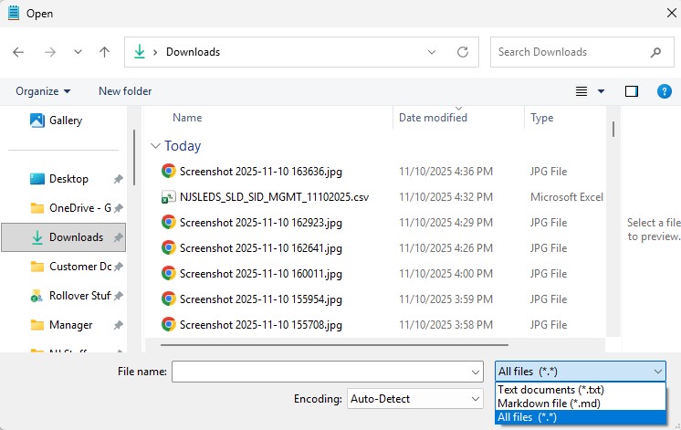681x430 pixels.
Task: Click the pin icon next to Downloads
Action: pos(118,237)
